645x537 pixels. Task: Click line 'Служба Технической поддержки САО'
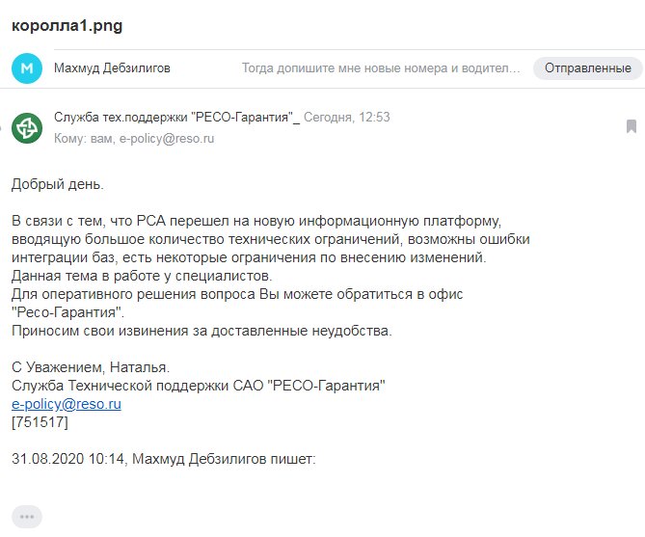pos(199,386)
